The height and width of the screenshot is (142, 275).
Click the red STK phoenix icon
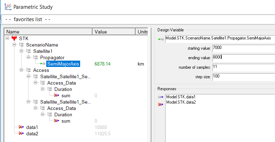point(14,38)
